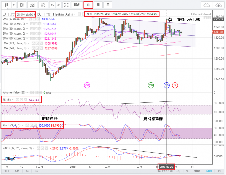Toggle visibility of EMA (120, close, 0)
The height and width of the screenshot is (175, 226).
click(x=33, y=43)
